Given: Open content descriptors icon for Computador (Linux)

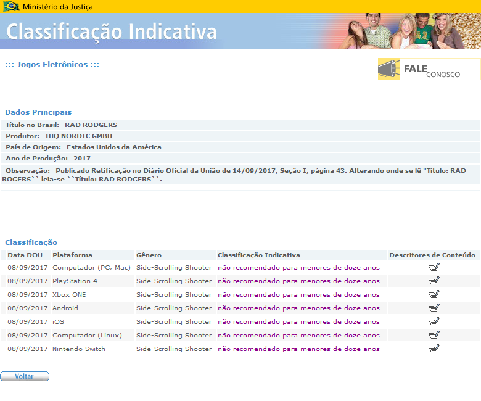Looking at the screenshot, I should pos(434,335).
